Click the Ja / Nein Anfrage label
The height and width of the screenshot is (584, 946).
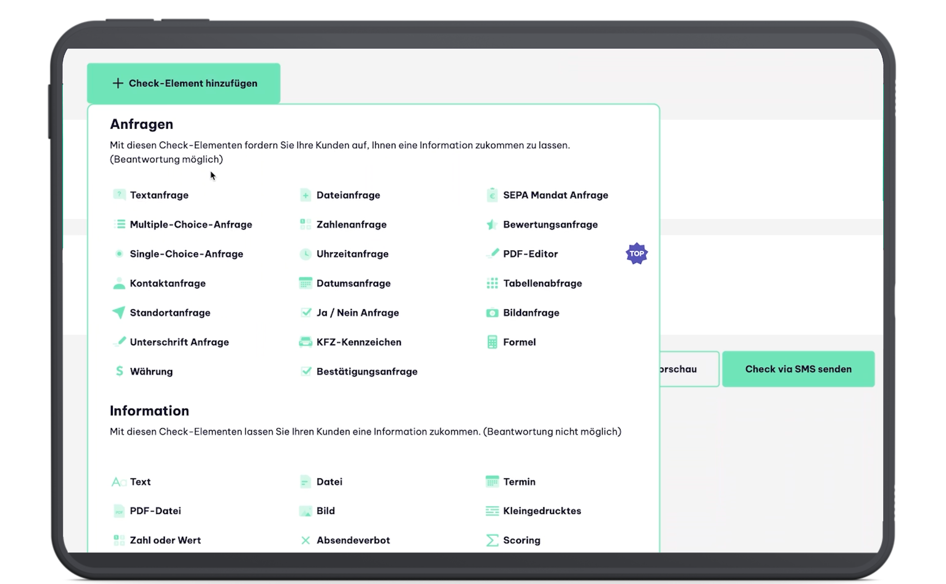tap(357, 312)
